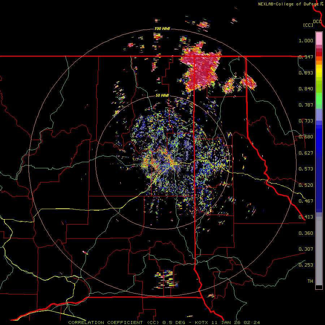Click the TH threshold label
Viewport: 325px width, 325px height.
click(x=310, y=281)
